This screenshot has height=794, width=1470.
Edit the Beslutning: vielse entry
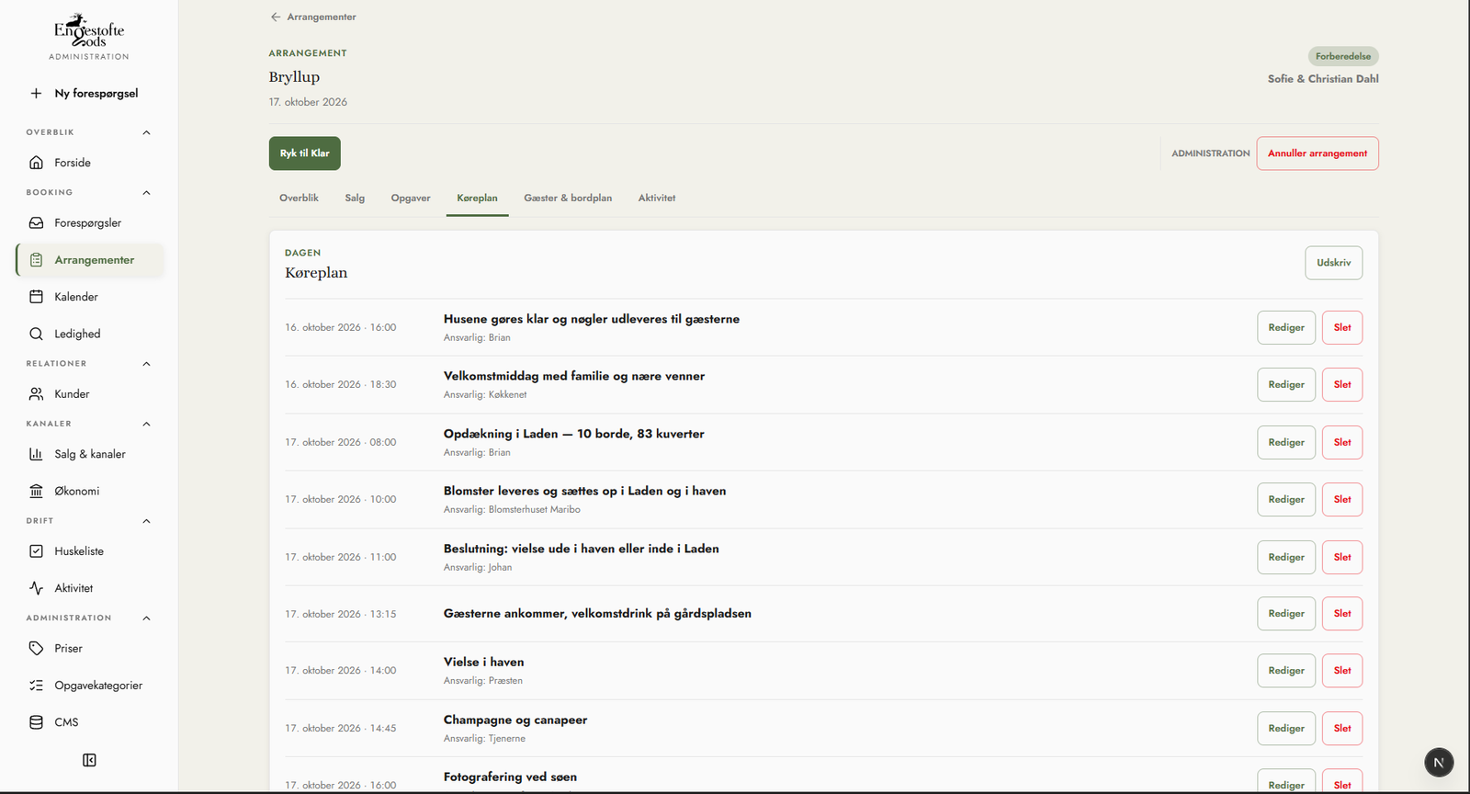pos(1286,557)
